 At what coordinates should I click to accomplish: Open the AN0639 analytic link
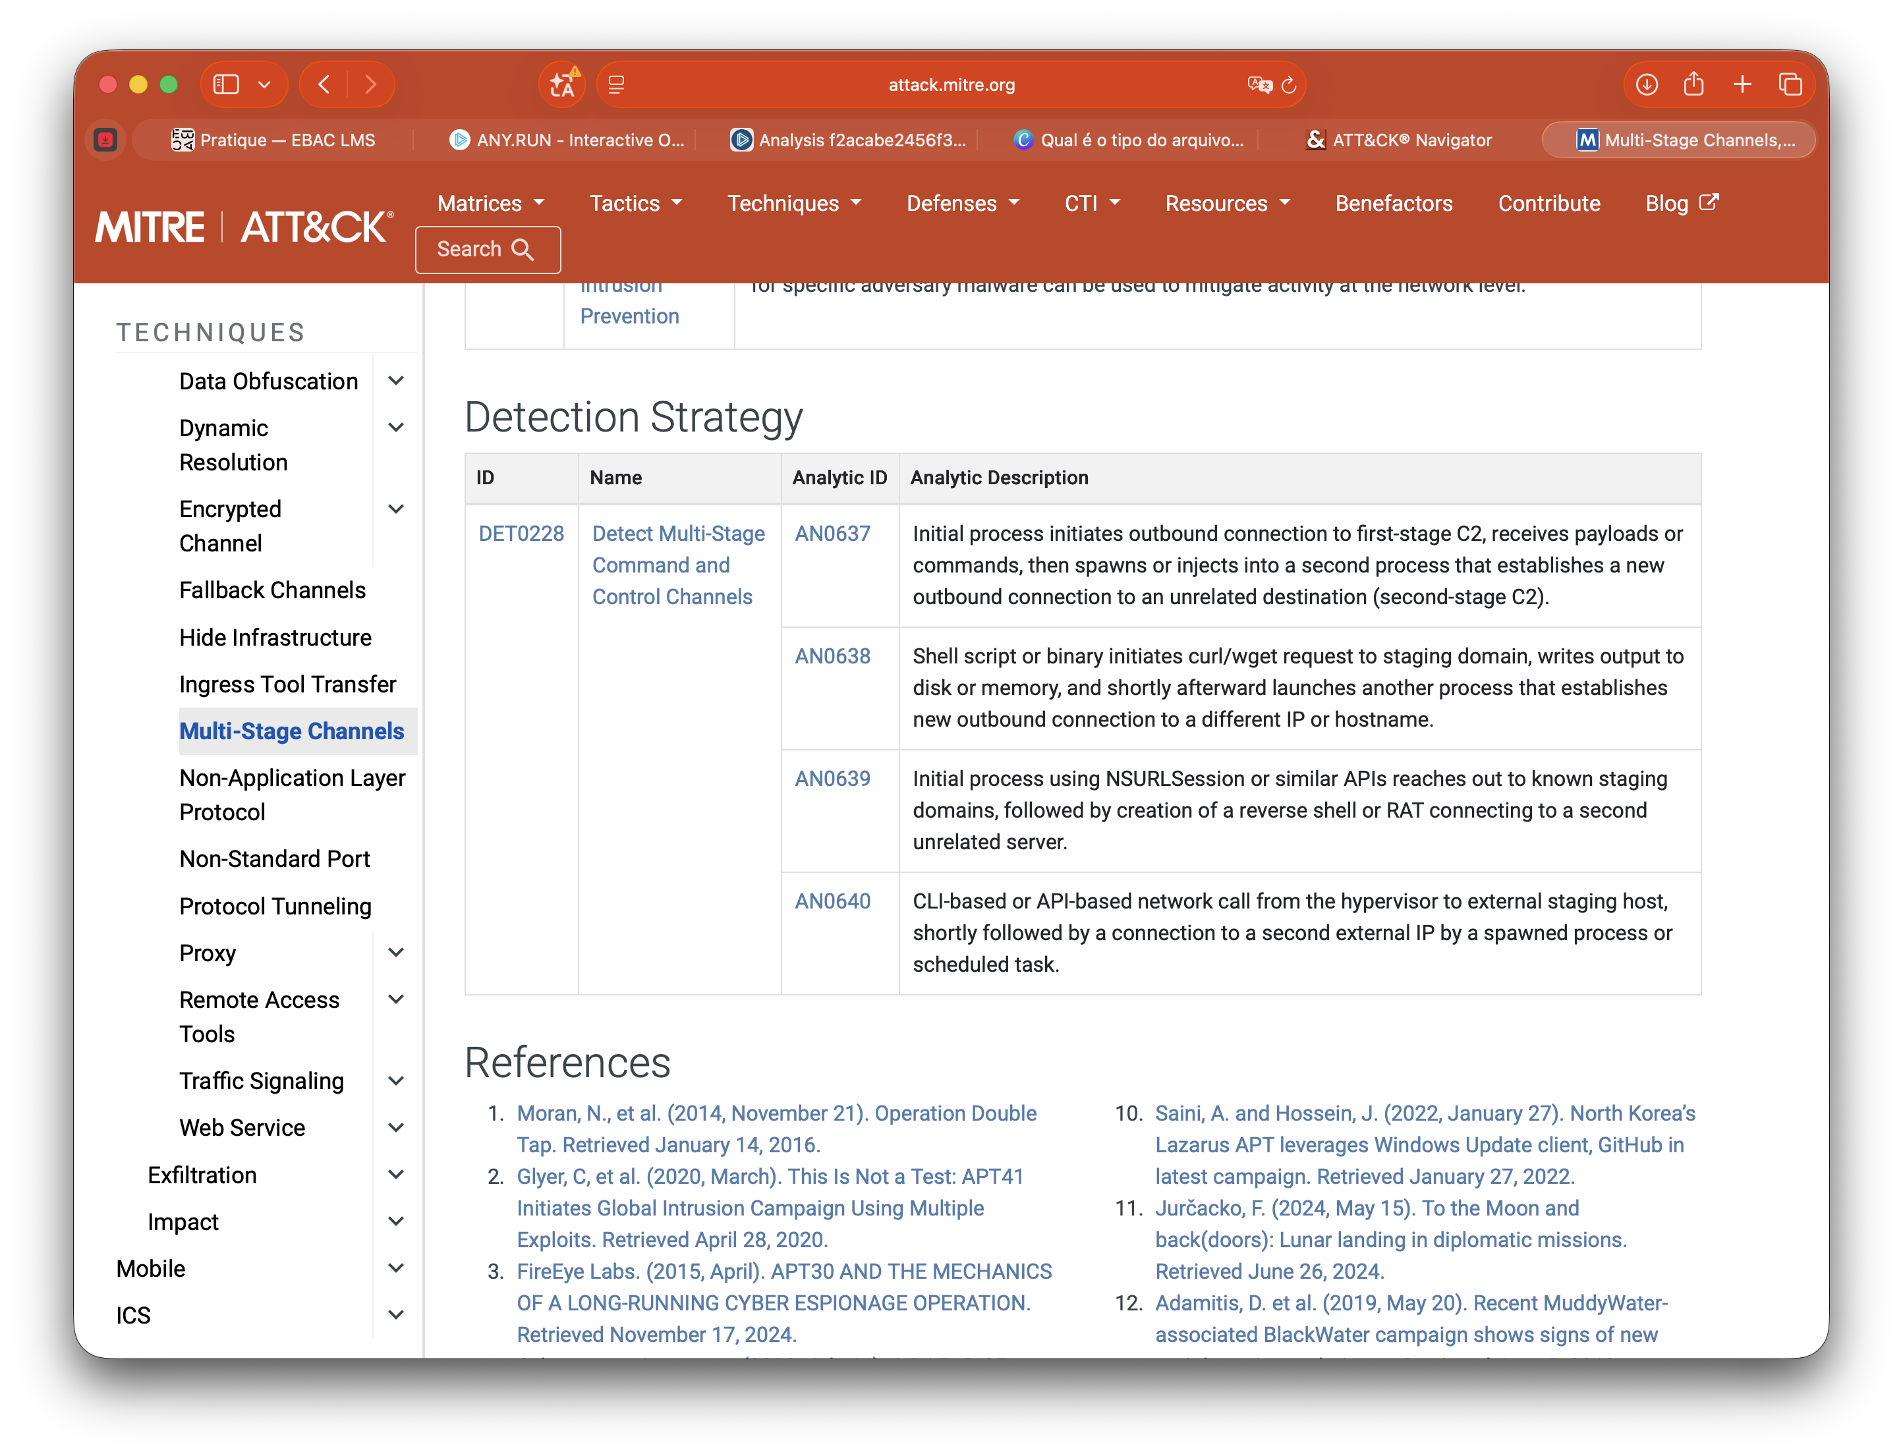pos(832,778)
